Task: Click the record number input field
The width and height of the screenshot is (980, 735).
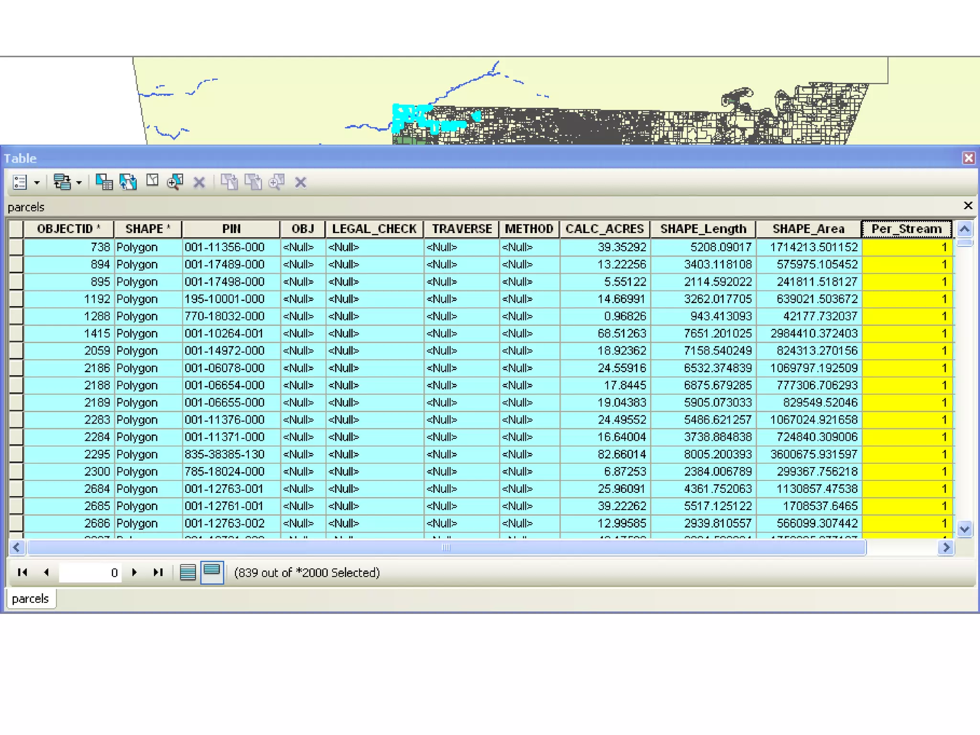Action: 89,572
